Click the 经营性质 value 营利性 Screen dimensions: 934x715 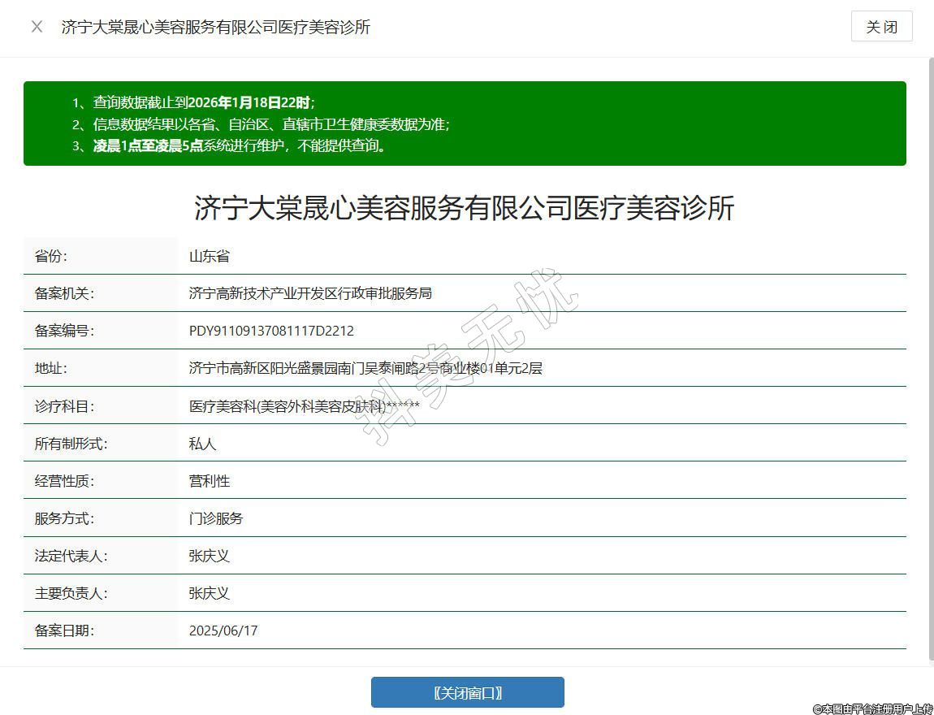click(x=210, y=481)
